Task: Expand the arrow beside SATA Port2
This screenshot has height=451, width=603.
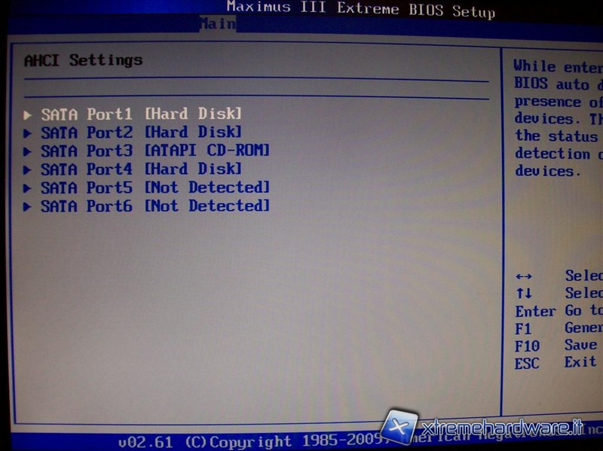Action: click(28, 133)
